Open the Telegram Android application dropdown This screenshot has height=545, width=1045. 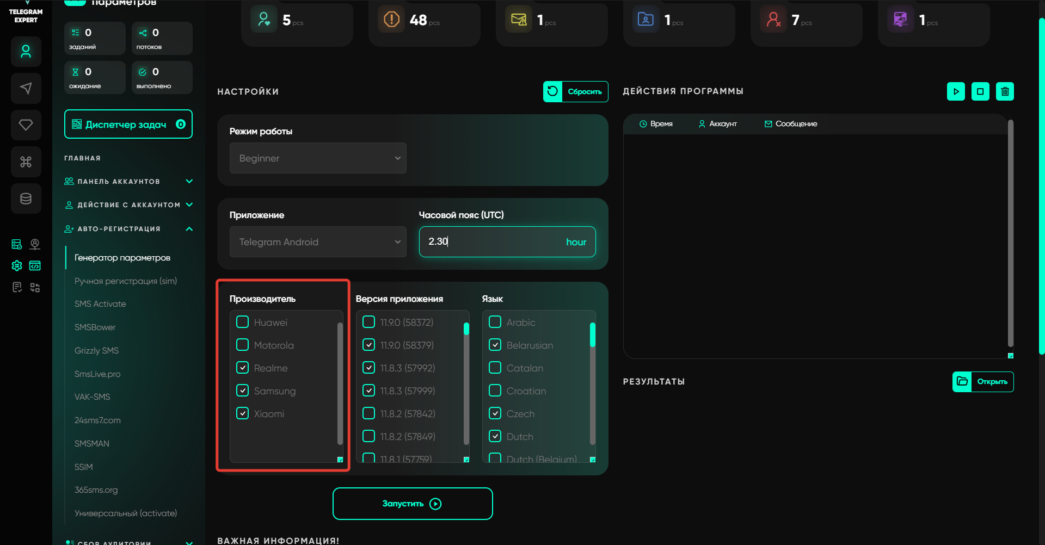[x=318, y=242]
